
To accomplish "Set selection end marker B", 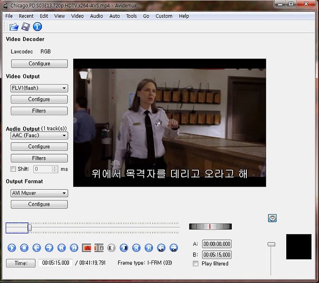I will (x=99, y=248).
